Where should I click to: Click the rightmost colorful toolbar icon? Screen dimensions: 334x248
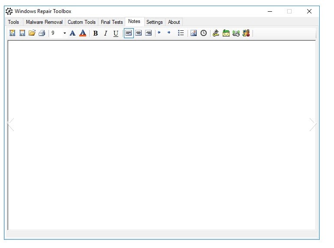coord(246,33)
